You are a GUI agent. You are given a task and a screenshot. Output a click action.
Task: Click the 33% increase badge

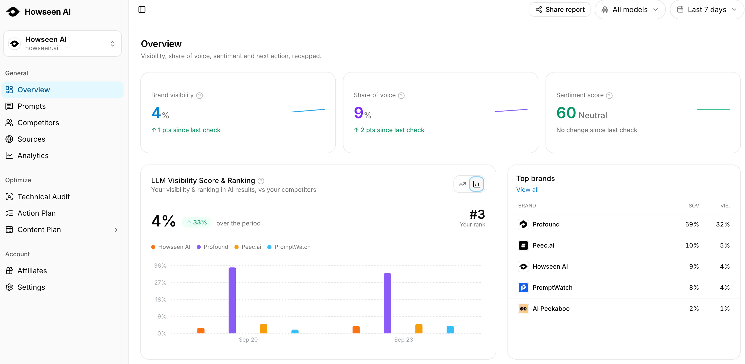point(197,222)
